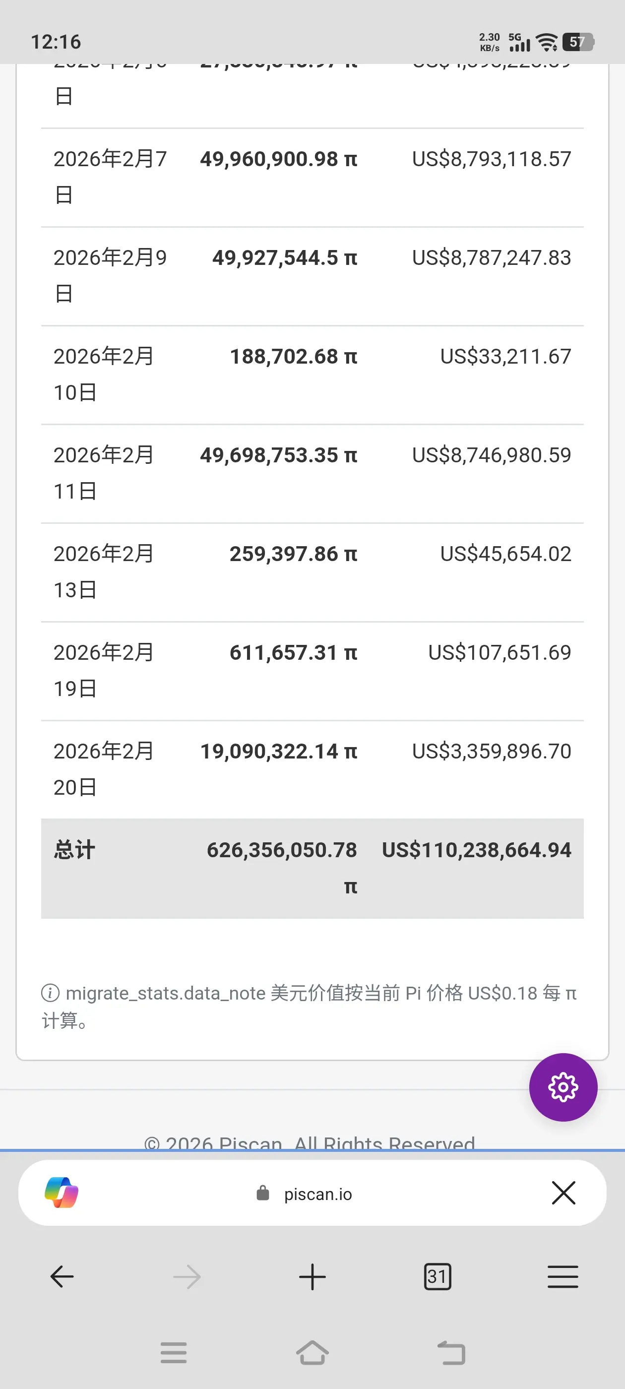Screen dimensions: 625x1389
Task: Tap the Android recent apps button
Action: pyautogui.click(x=174, y=1352)
